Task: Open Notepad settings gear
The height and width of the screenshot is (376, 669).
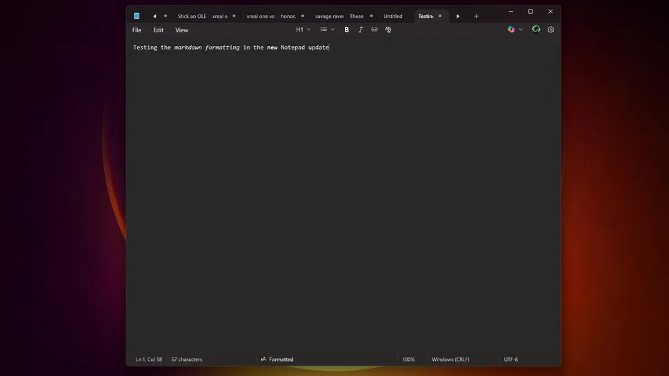Action: (x=550, y=30)
